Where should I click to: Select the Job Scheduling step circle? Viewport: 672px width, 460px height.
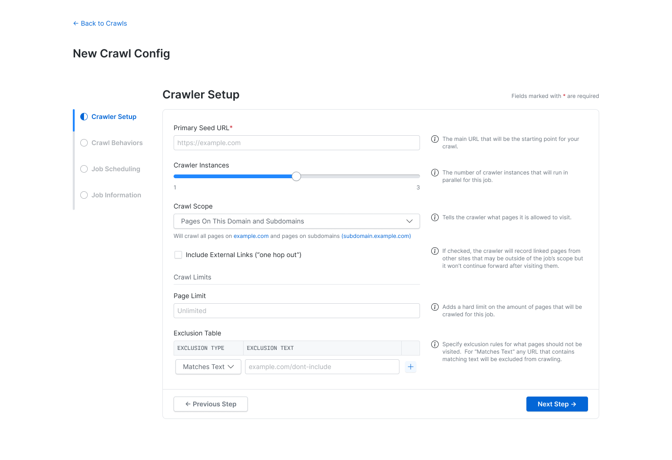pos(84,169)
